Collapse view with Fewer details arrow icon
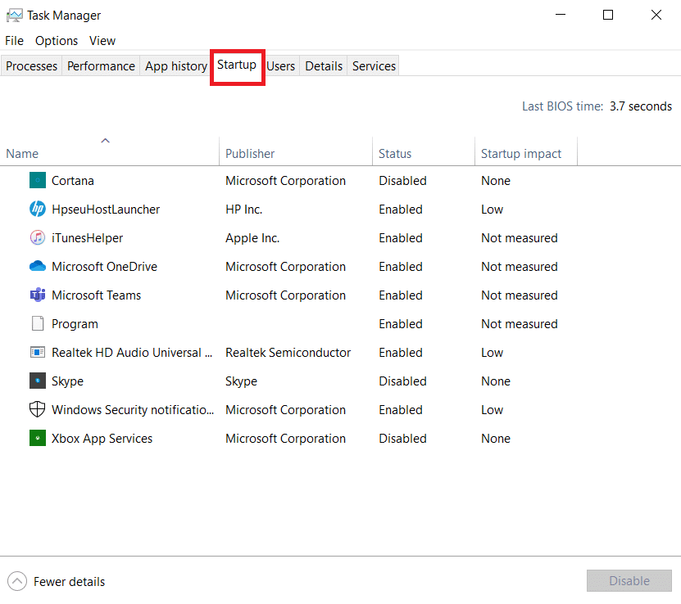This screenshot has width=681, height=604. (17, 581)
